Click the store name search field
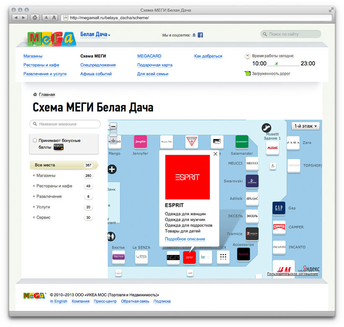The height and width of the screenshot is (327, 344). click(x=65, y=124)
